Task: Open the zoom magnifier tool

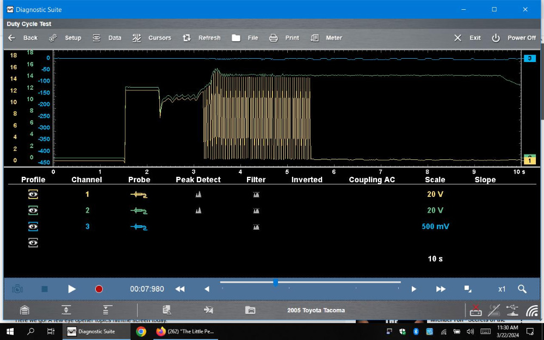Action: pos(522,289)
